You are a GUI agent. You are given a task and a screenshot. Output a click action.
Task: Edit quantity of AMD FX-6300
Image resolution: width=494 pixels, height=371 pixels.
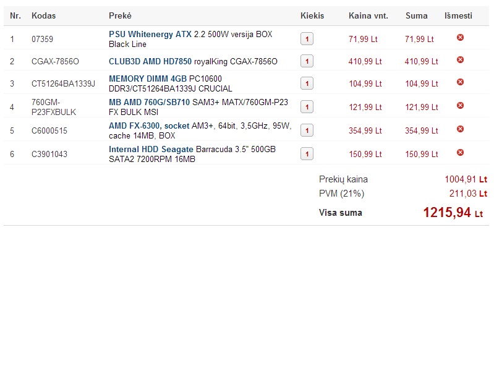(307, 130)
